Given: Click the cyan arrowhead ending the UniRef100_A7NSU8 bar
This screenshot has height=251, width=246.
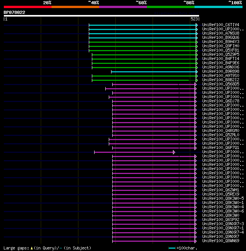Looking at the screenshot, I should pyautogui.click(x=197, y=34).
